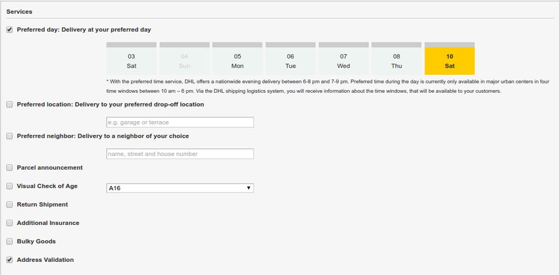
Task: Choose delivery day 05 Mon
Action: tap(237, 59)
